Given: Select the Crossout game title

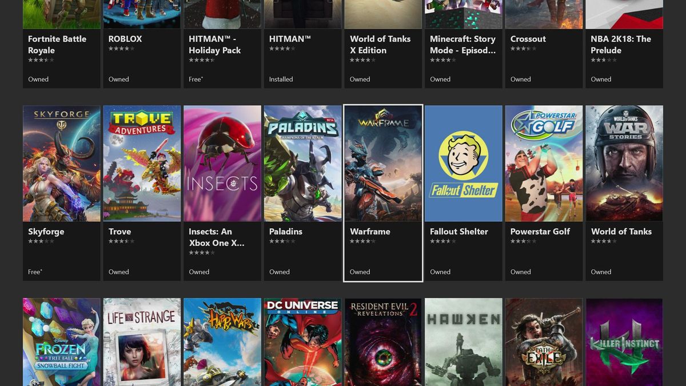Looking at the screenshot, I should click(x=528, y=39).
